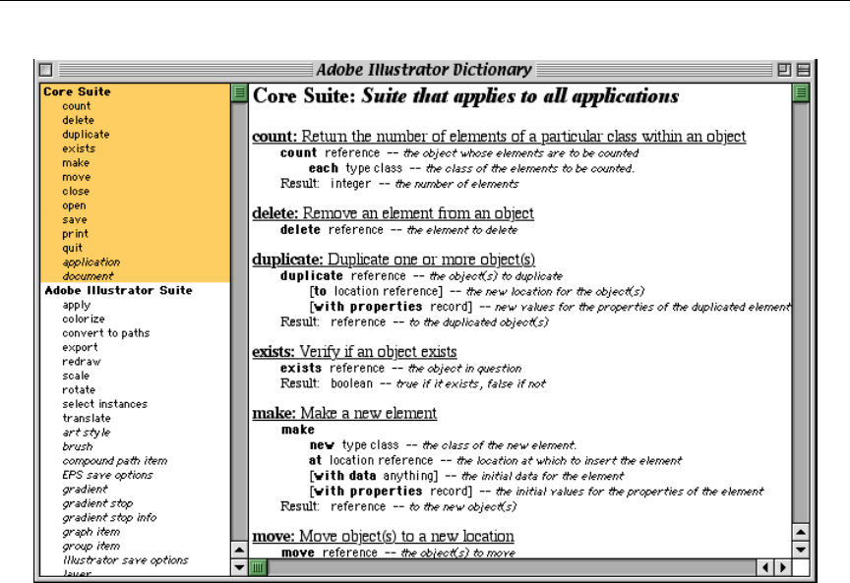Click the collapse box in title bar
This screenshot has width=850, height=583.
tap(804, 70)
